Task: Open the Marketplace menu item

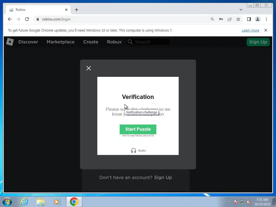Action: pyautogui.click(x=61, y=42)
